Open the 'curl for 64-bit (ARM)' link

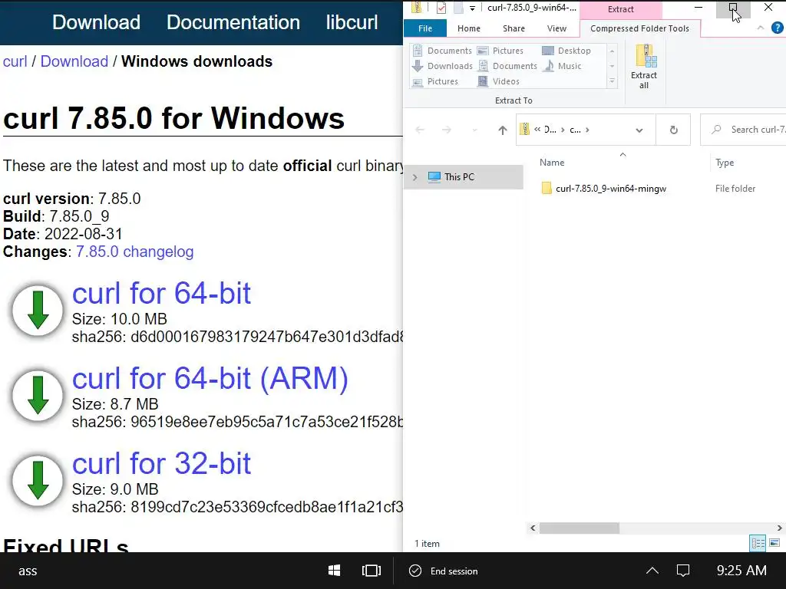pyautogui.click(x=210, y=379)
